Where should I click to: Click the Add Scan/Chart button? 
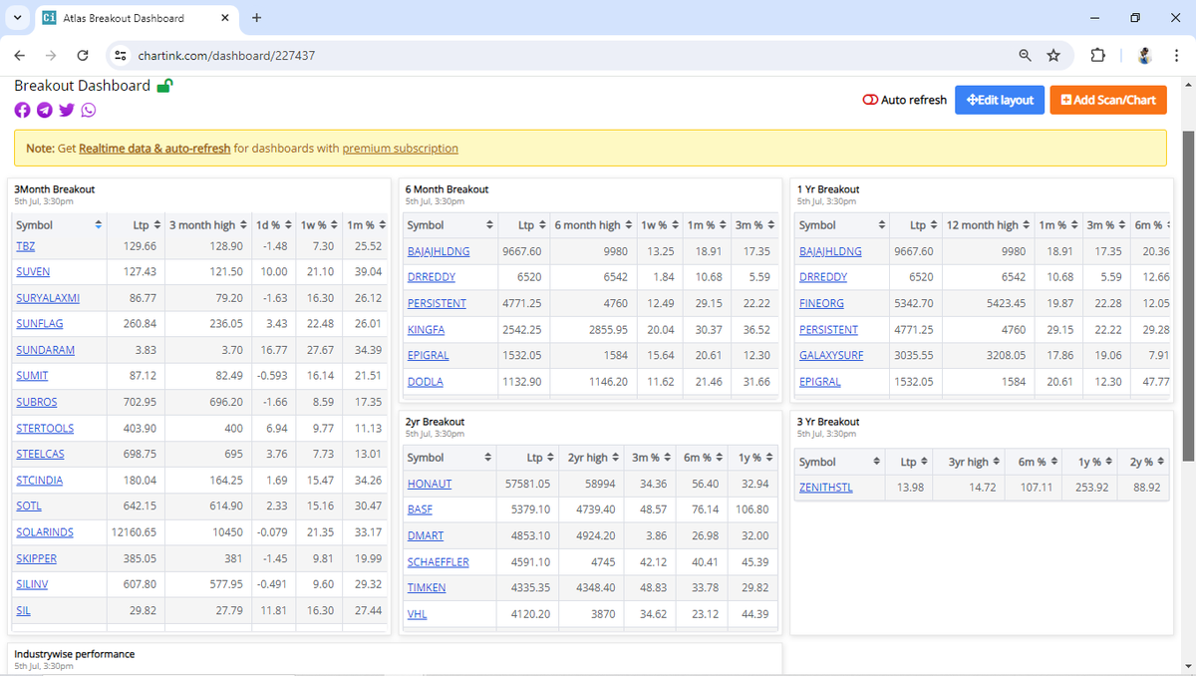click(x=1108, y=100)
